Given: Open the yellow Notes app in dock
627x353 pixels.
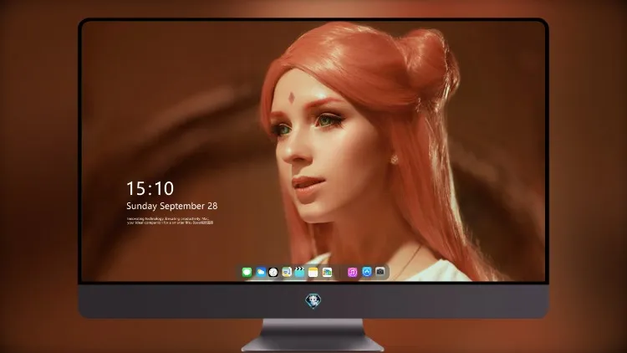Looking at the screenshot, I should pos(313,272).
